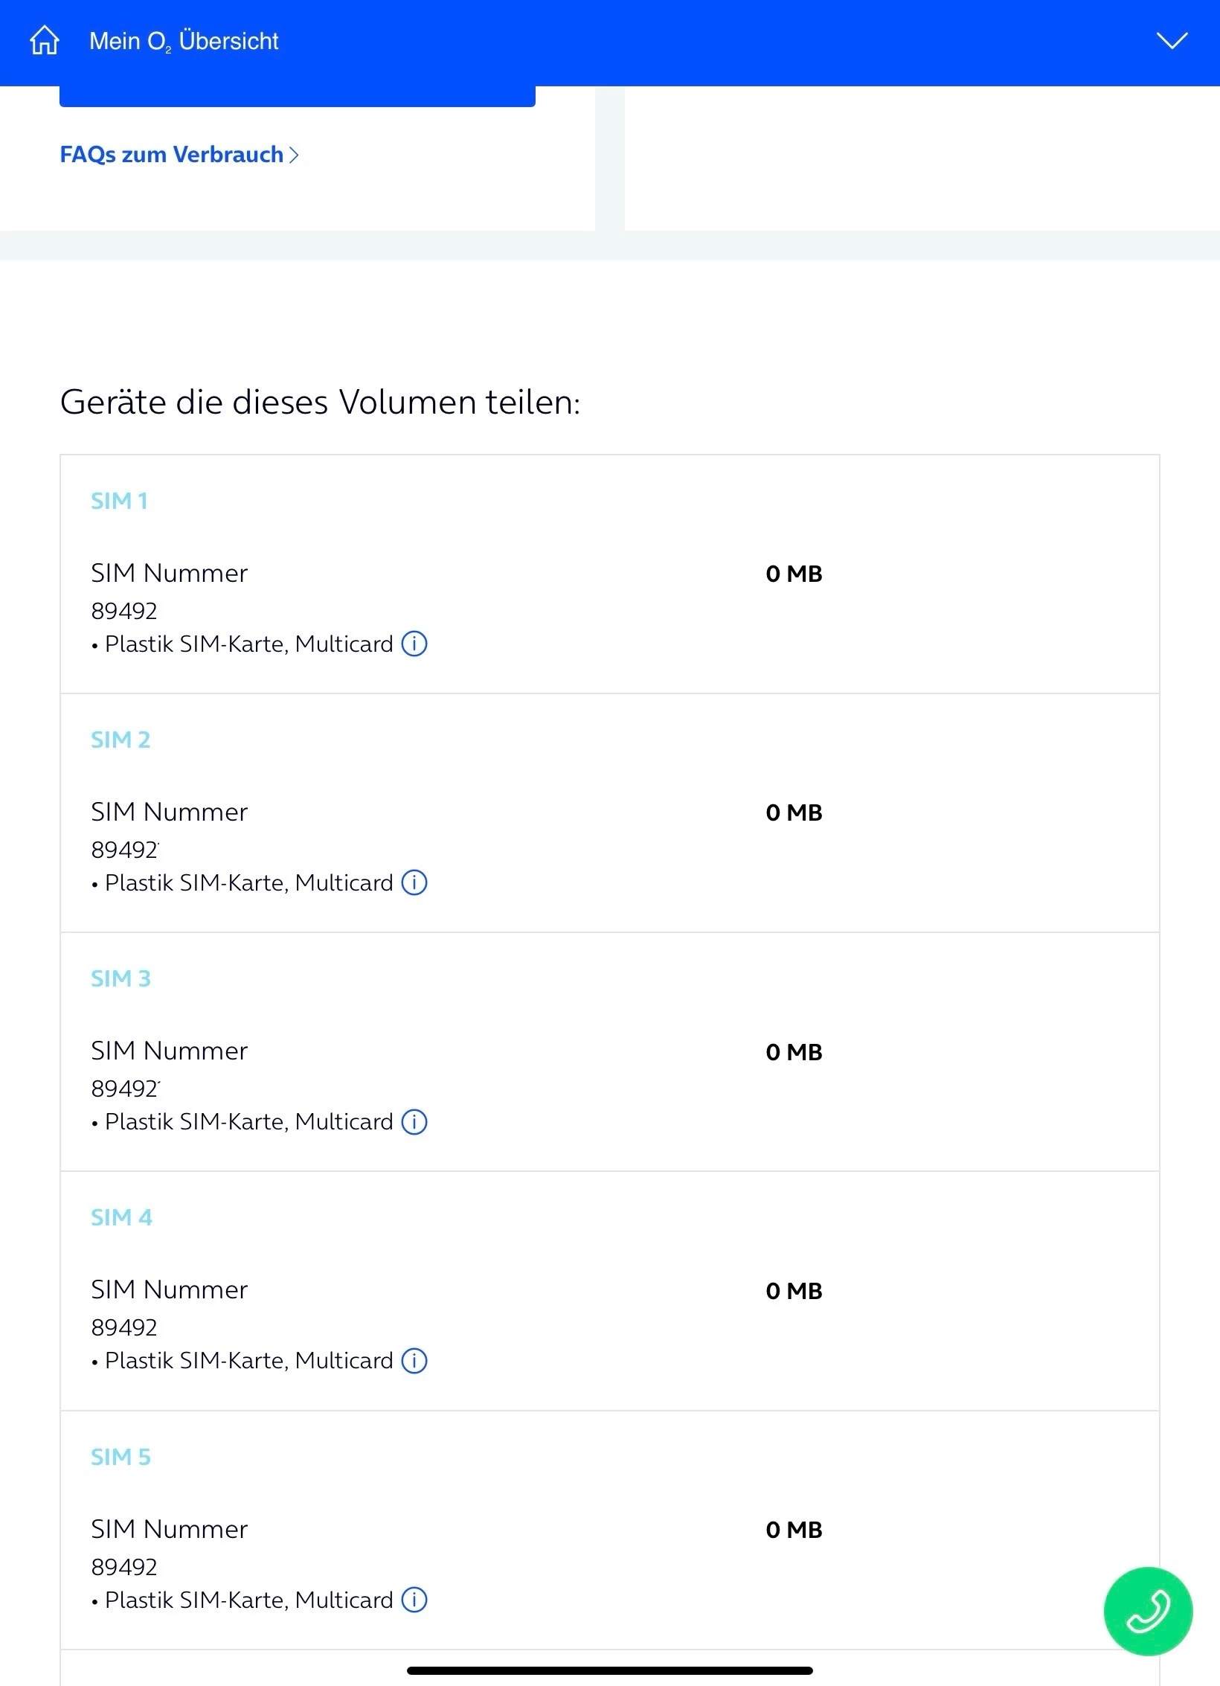Expand the Mein O2 Übersicht dropdown arrow
Image resolution: width=1220 pixels, height=1686 pixels.
coord(1172,40)
